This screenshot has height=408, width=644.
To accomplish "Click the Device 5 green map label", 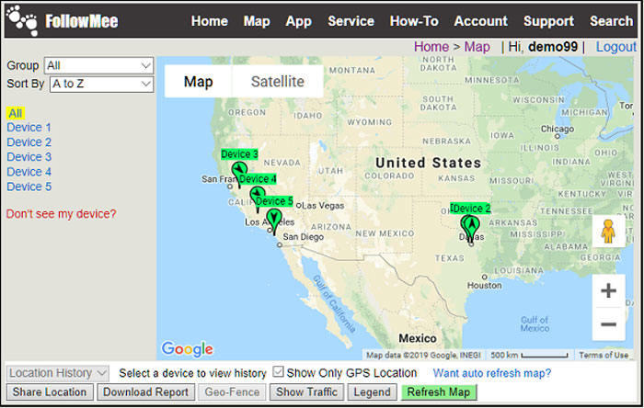I will [x=274, y=201].
